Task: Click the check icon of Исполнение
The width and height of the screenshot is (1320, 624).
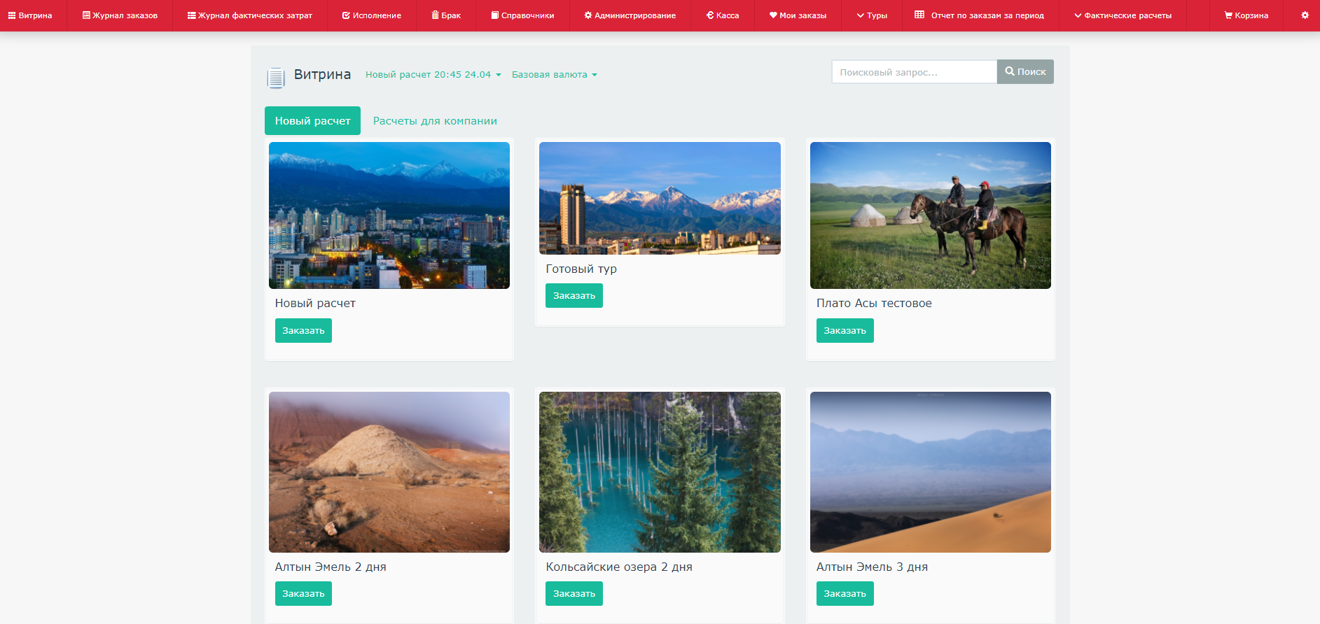Action: coord(346,15)
